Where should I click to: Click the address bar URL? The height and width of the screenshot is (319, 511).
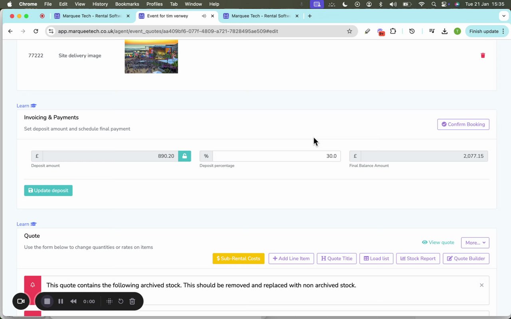pos(168,31)
